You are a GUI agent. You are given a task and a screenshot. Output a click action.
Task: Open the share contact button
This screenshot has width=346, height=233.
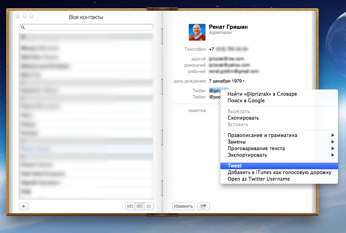(x=203, y=206)
